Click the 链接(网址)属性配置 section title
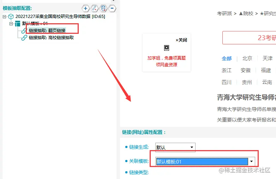The width and height of the screenshot is (276, 179). pyautogui.click(x=144, y=132)
